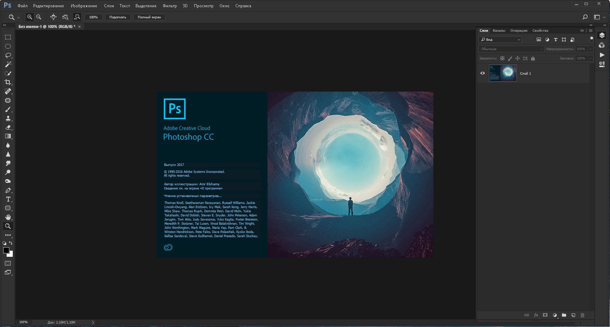Select the Dodge tool
610x327 pixels.
pyautogui.click(x=8, y=172)
